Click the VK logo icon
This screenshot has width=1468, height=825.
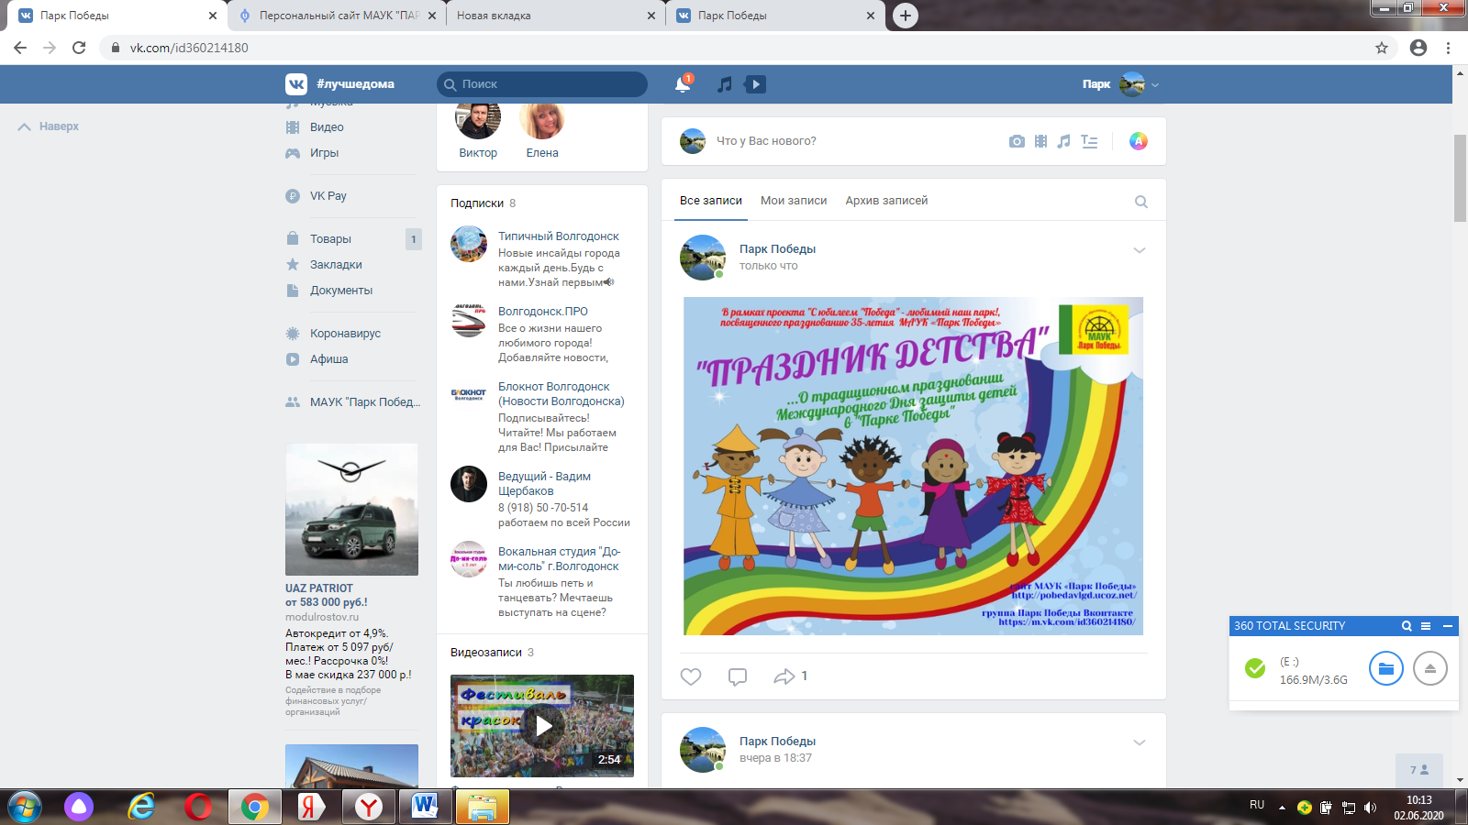click(x=296, y=84)
